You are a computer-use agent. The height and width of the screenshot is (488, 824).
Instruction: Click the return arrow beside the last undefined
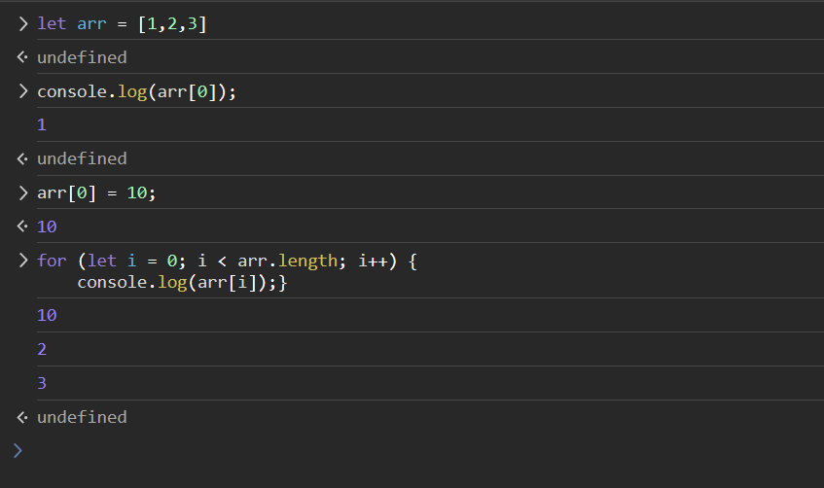point(22,417)
